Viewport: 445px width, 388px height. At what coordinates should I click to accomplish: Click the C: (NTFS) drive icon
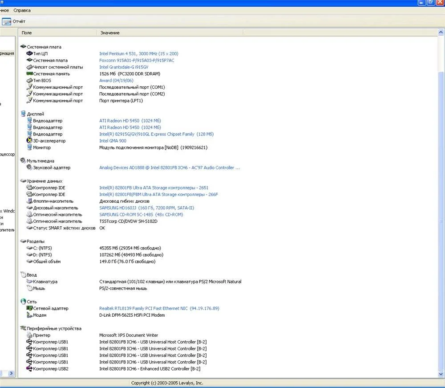29,248
